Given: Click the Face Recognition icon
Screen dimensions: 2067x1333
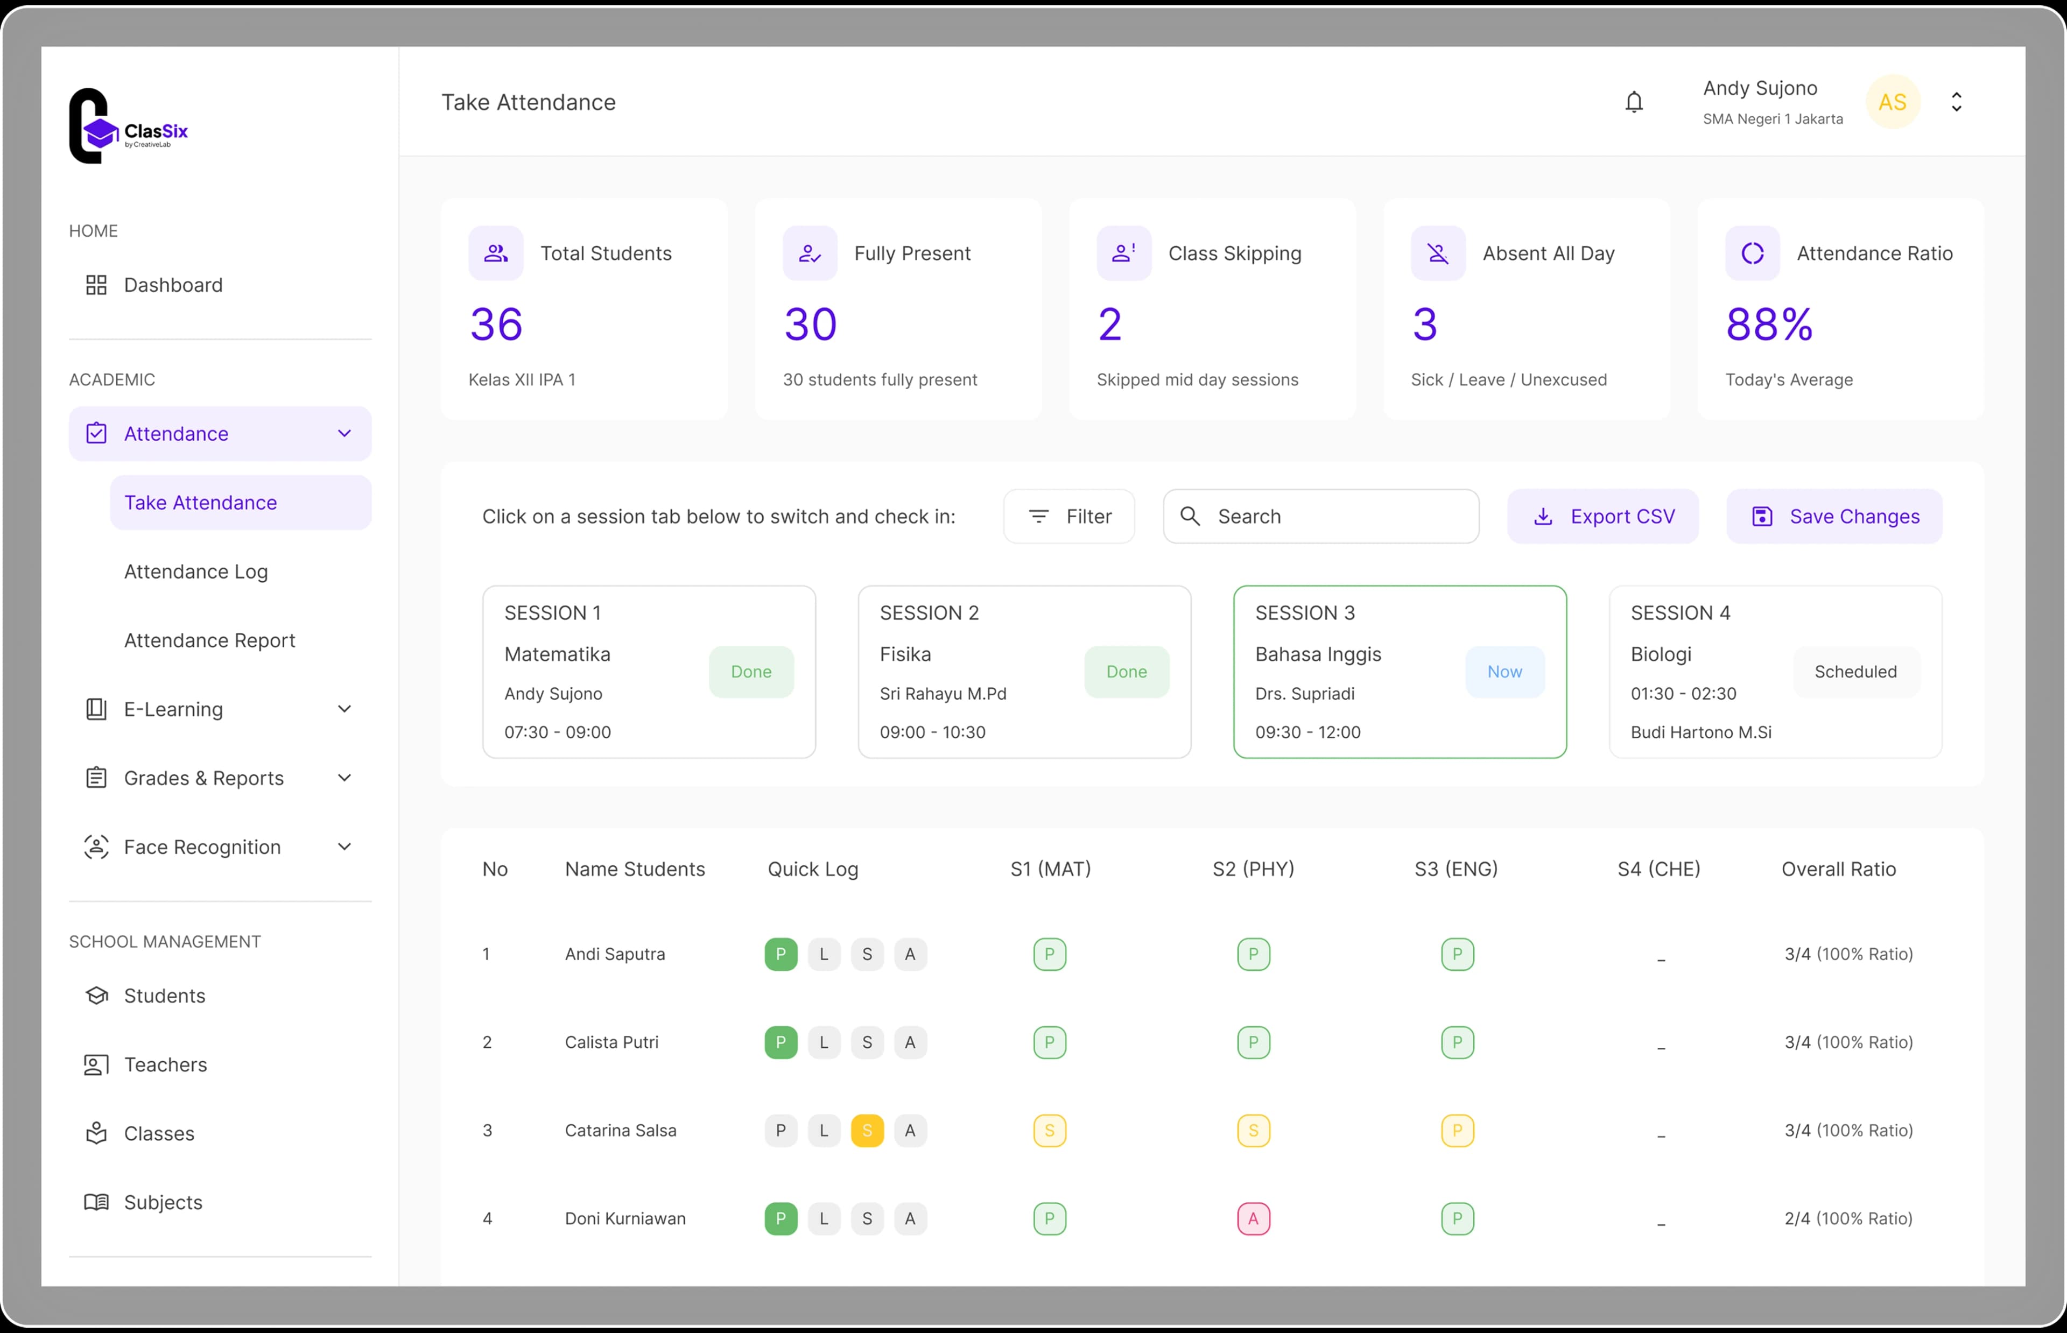Looking at the screenshot, I should [x=96, y=847].
